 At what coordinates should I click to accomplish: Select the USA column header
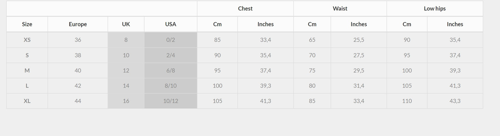171,24
